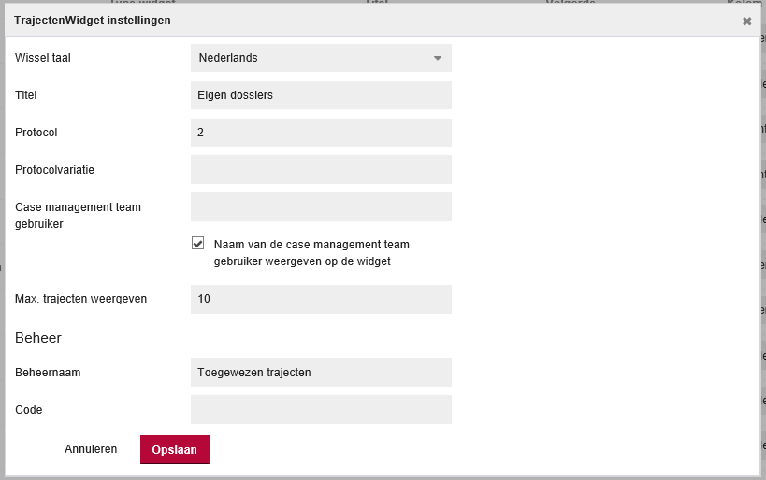
Task: Toggle the case management name checkbox
Action: tap(197, 244)
